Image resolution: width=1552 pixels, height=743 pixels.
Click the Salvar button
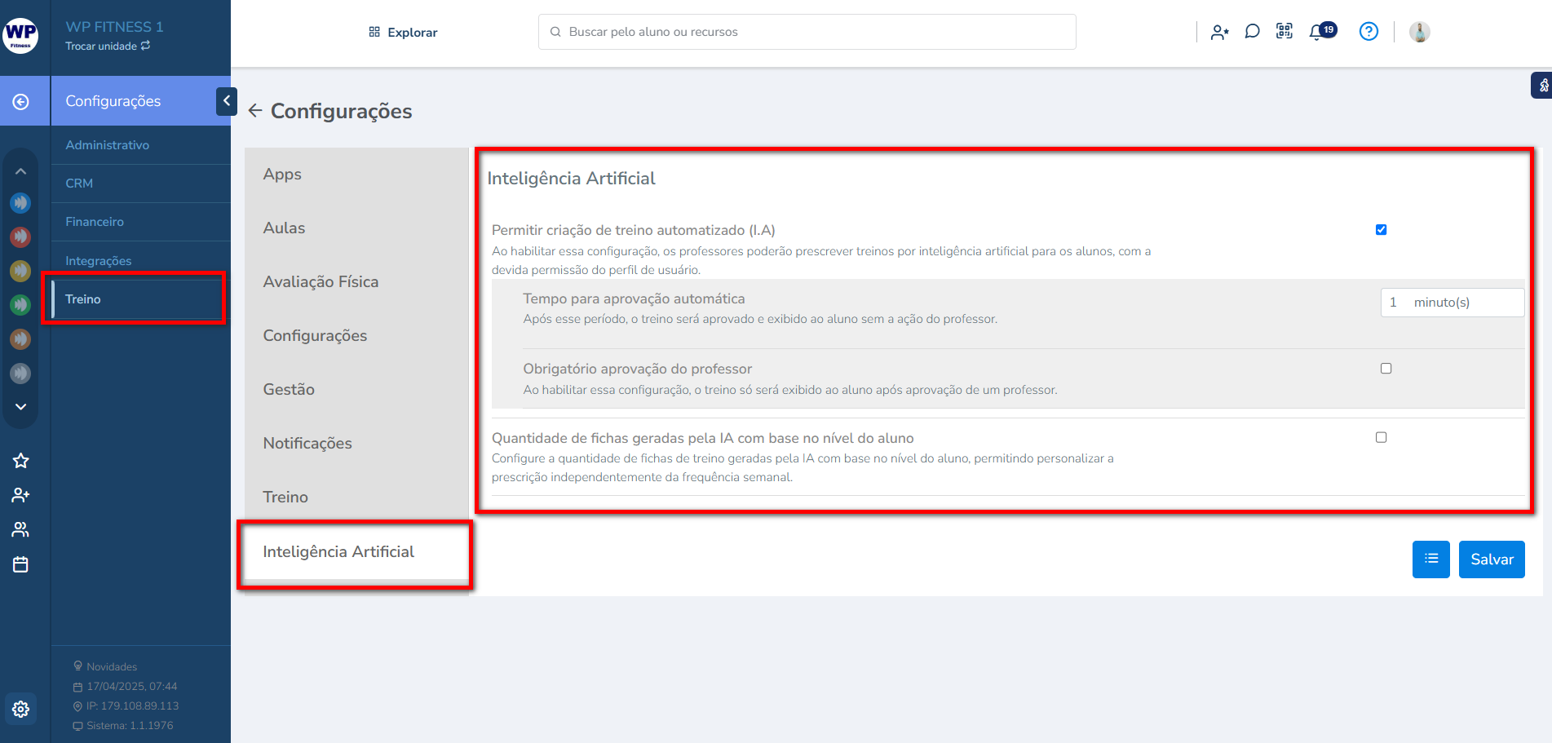[1491, 559]
